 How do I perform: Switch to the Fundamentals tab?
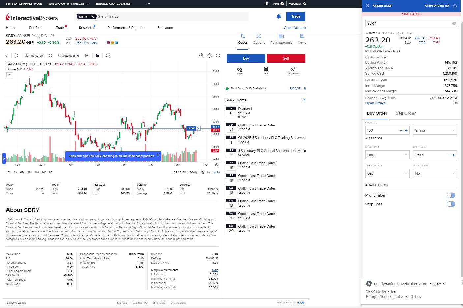281,39
